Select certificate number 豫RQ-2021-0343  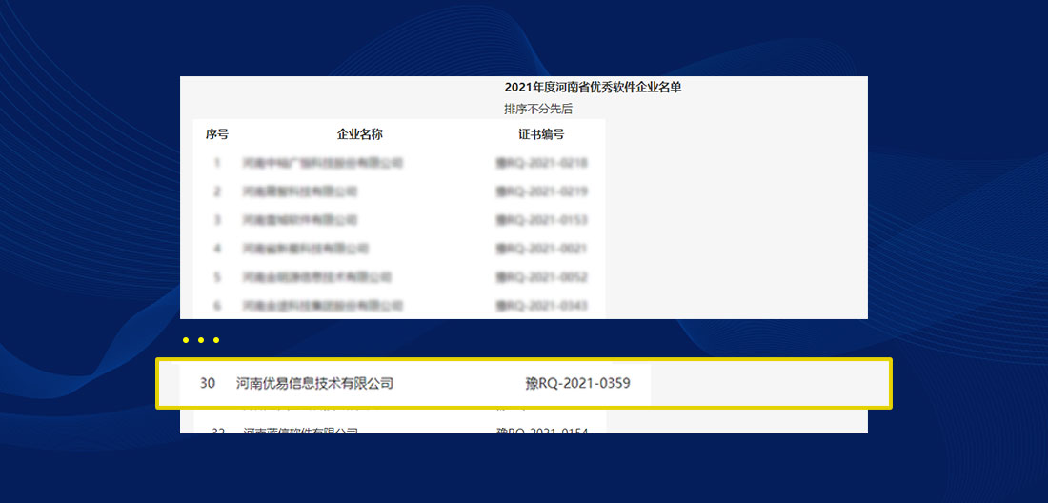pyautogui.click(x=541, y=306)
